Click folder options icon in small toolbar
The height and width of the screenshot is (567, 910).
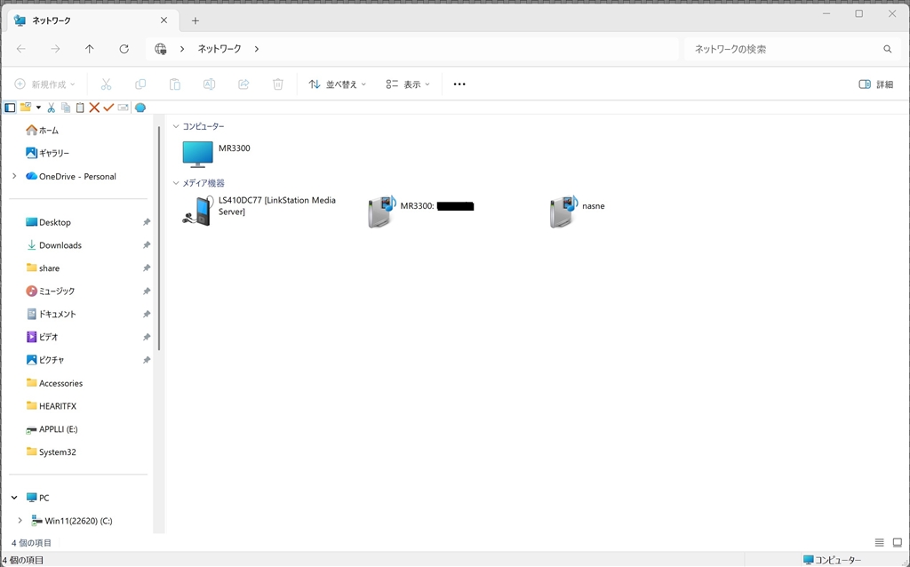[x=26, y=108]
